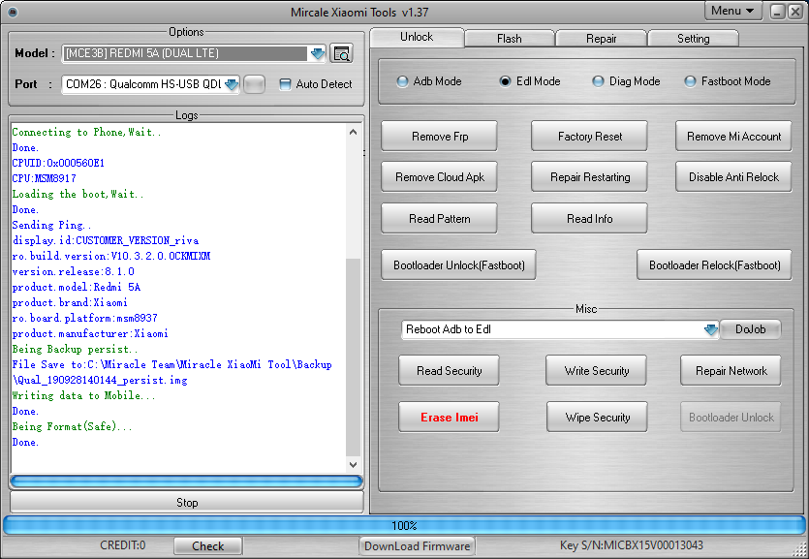Click the Sending Ping.. log line
The width and height of the screenshot is (809, 559).
pos(51,225)
